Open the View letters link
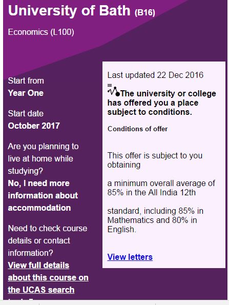Image resolution: width=229 pixels, height=305 pixels. pyautogui.click(x=130, y=257)
